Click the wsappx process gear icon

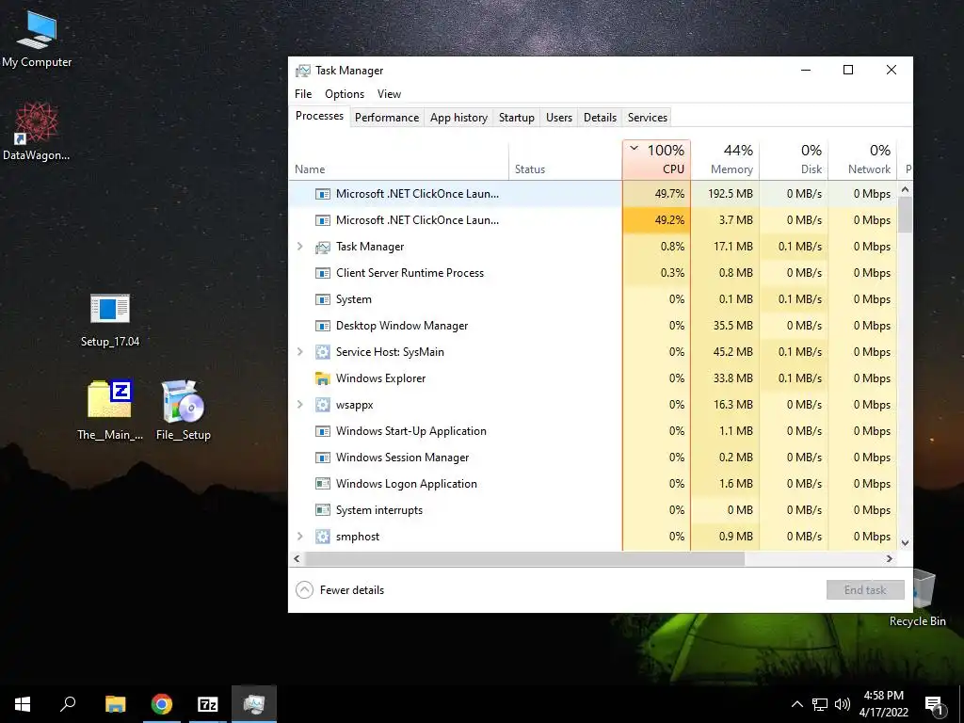[323, 405]
